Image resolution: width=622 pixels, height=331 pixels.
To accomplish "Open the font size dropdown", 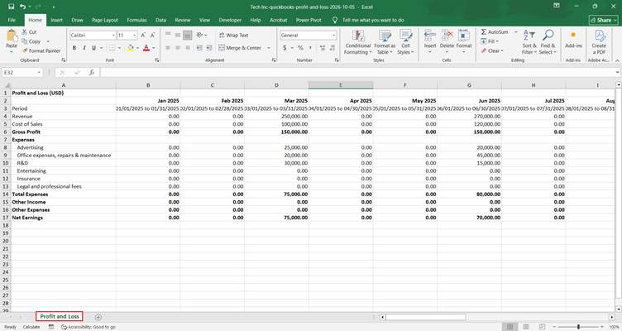I will (135, 36).
